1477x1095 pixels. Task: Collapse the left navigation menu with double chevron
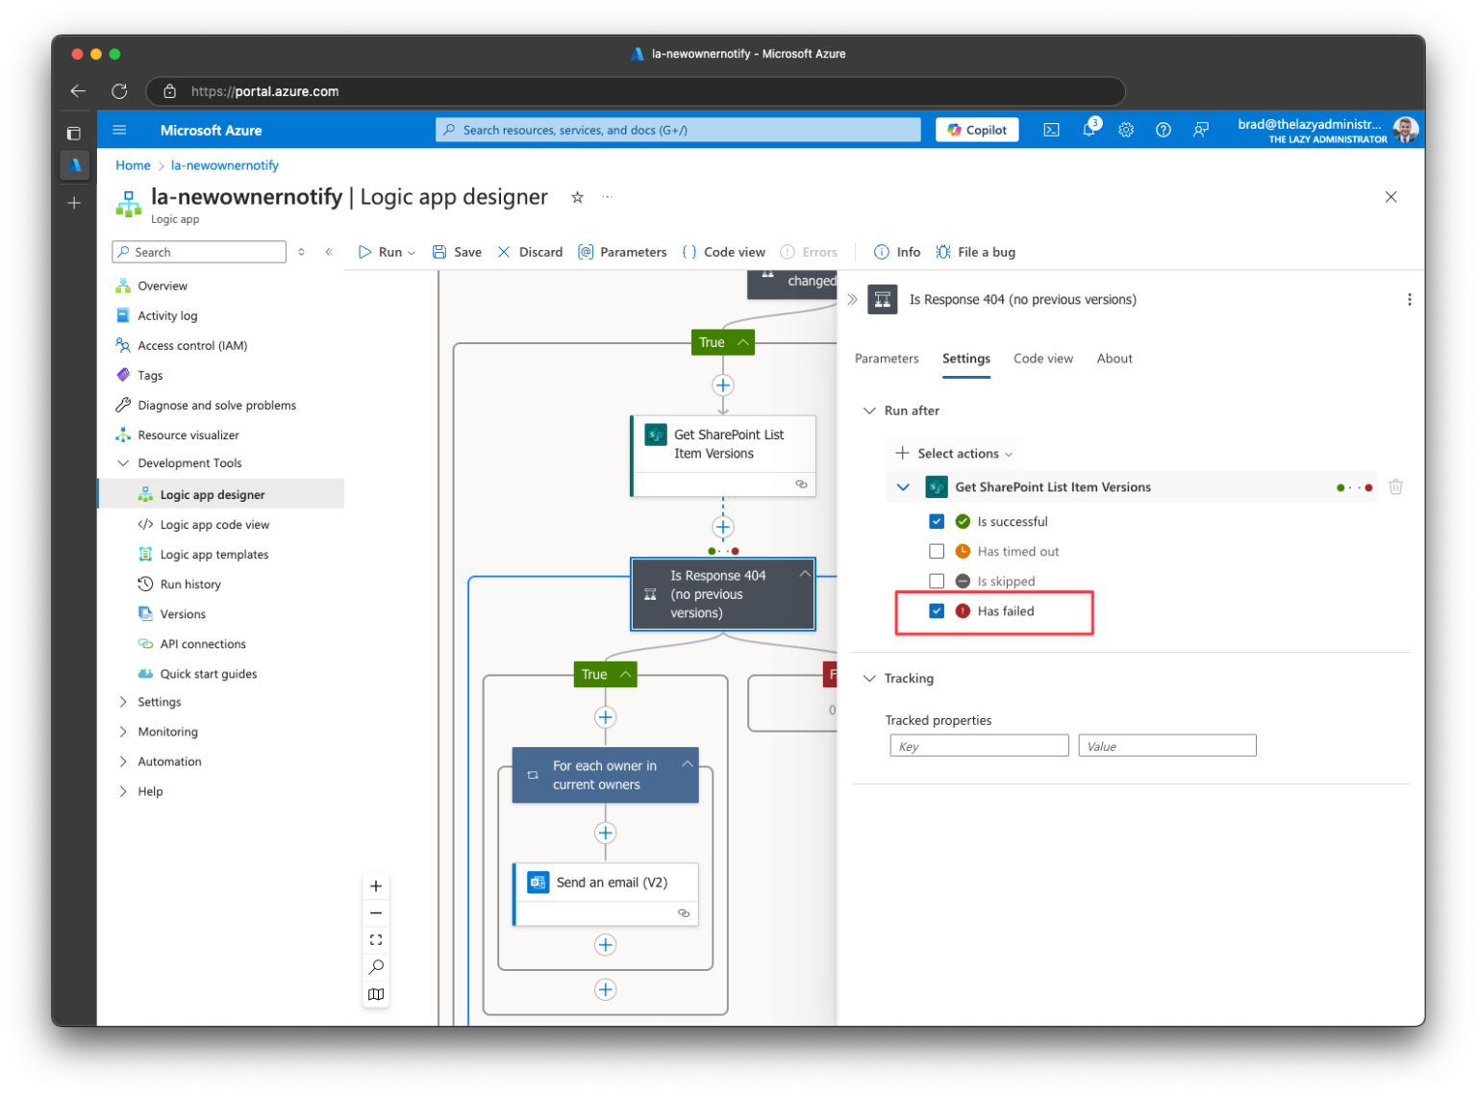tap(329, 252)
